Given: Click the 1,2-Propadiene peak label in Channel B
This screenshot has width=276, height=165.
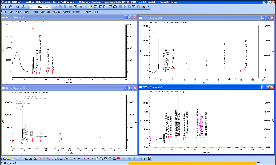Looking at the screenshot, I should [x=225, y=55].
